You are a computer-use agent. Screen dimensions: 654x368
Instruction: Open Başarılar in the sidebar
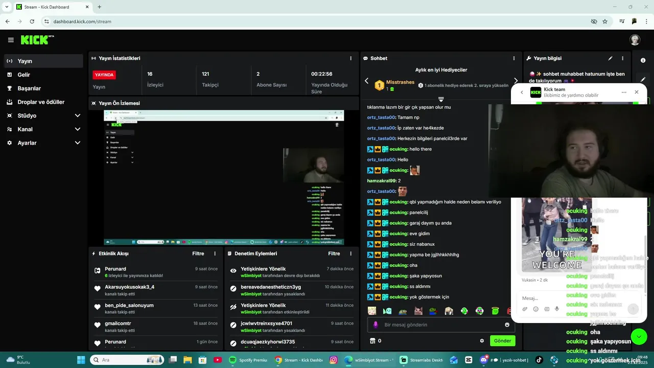click(43, 88)
